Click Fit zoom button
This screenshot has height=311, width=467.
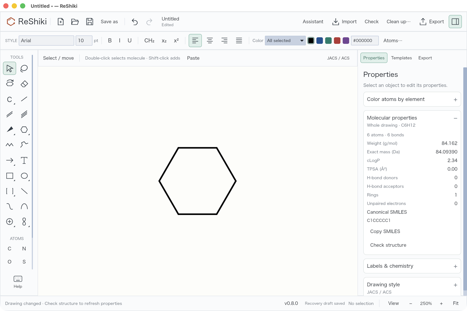[x=456, y=303]
